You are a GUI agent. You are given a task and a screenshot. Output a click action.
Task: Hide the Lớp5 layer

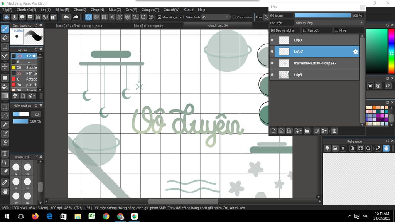[x=272, y=75]
